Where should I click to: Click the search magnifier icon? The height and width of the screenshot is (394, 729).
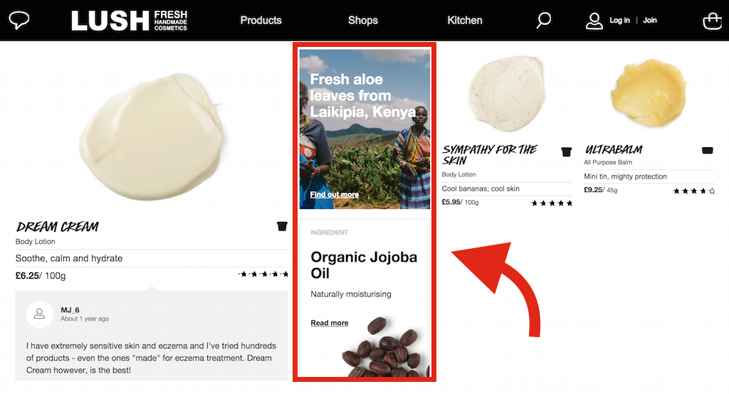[543, 21]
